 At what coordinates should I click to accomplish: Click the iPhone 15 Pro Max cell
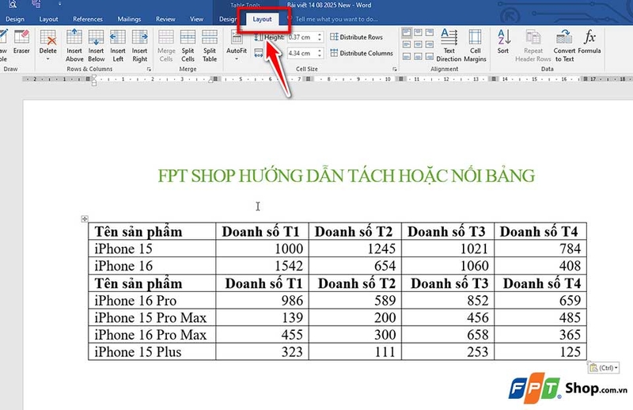(x=152, y=317)
